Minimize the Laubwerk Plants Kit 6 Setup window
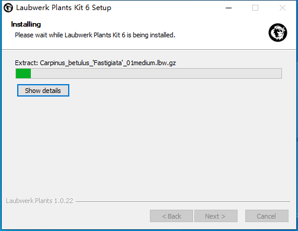Screen dimensions: 298x231 [229, 8]
